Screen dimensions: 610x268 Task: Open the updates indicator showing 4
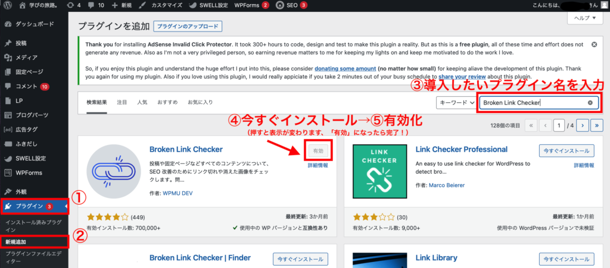[x=73, y=5]
